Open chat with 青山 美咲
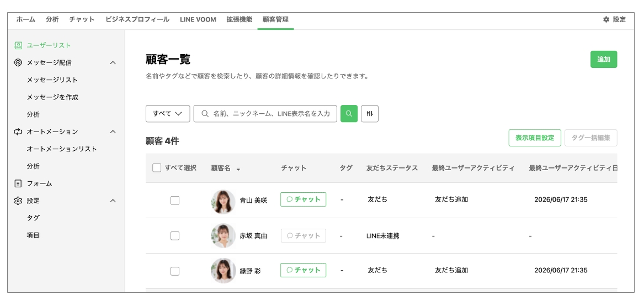Viewport: 644px width, 300px height. tap(303, 199)
